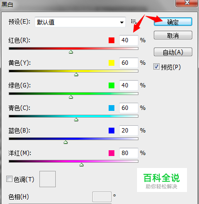The height and width of the screenshot is (204, 199).
Task: Enable the 色调(T) tint checkbox
Action: pos(9,179)
